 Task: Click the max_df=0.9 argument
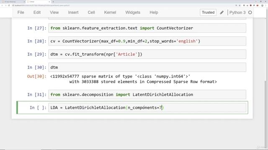(x=113, y=41)
